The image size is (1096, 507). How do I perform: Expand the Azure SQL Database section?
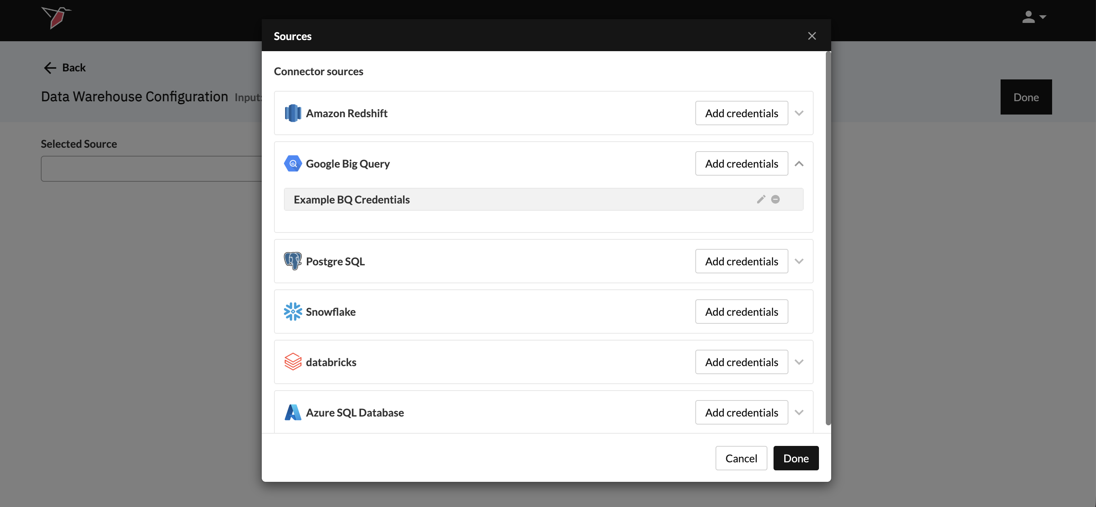[x=799, y=412]
